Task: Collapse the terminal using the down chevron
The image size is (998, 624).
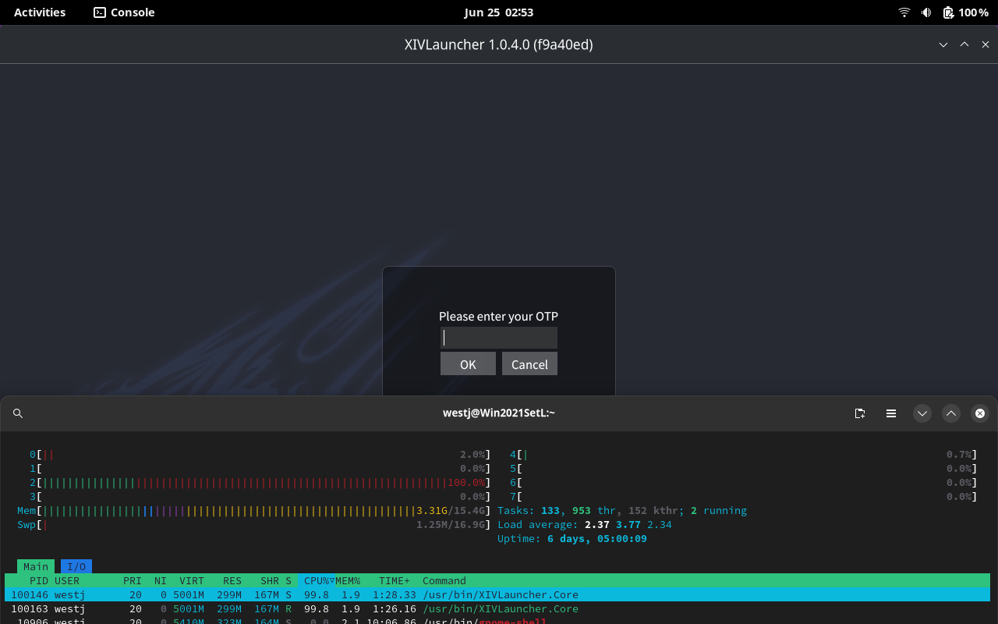Action: click(922, 413)
